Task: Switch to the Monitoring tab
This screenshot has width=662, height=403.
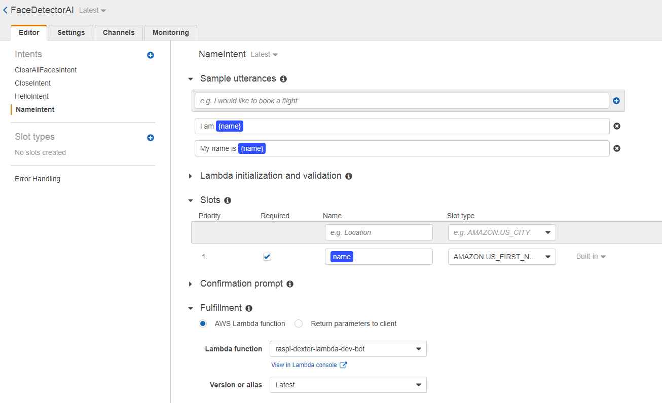Action: click(170, 32)
